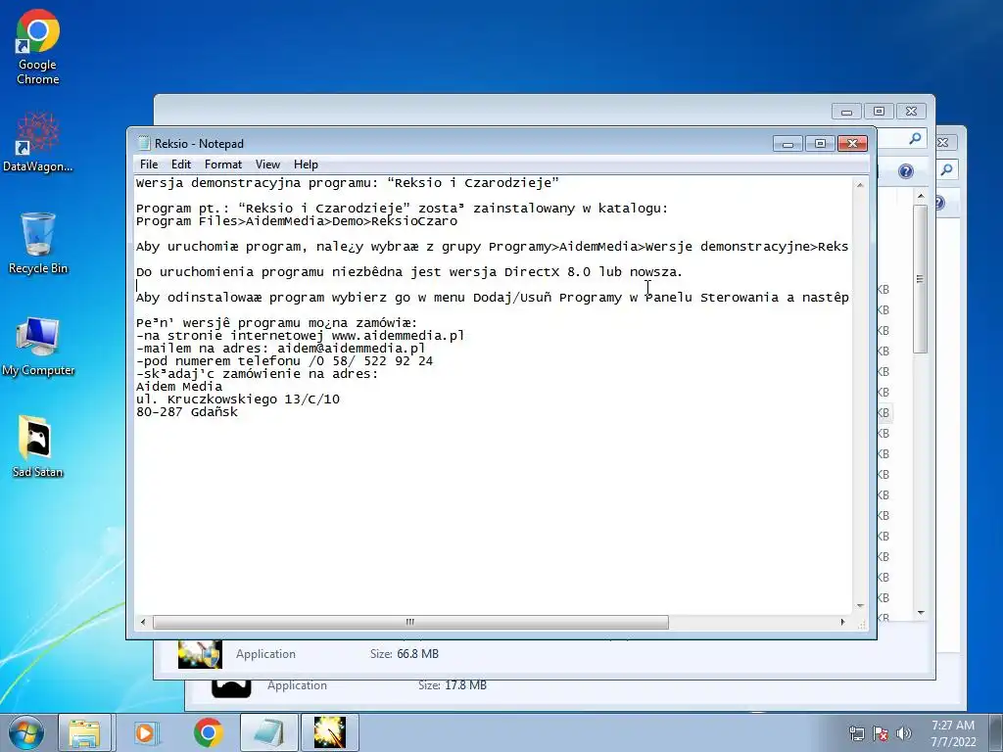
Task: Open the Action Center flag tray icon
Action: (x=881, y=733)
